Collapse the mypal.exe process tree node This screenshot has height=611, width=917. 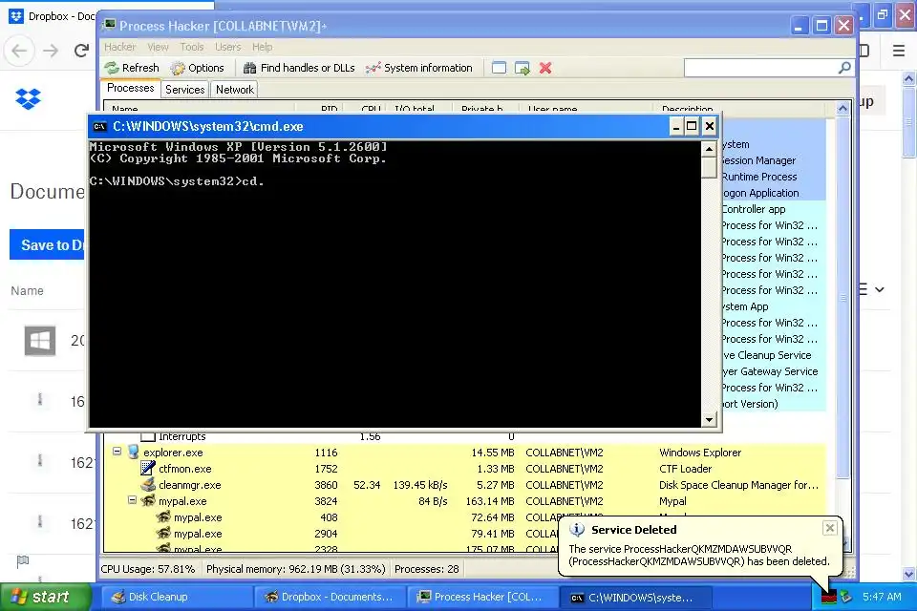tap(132, 500)
